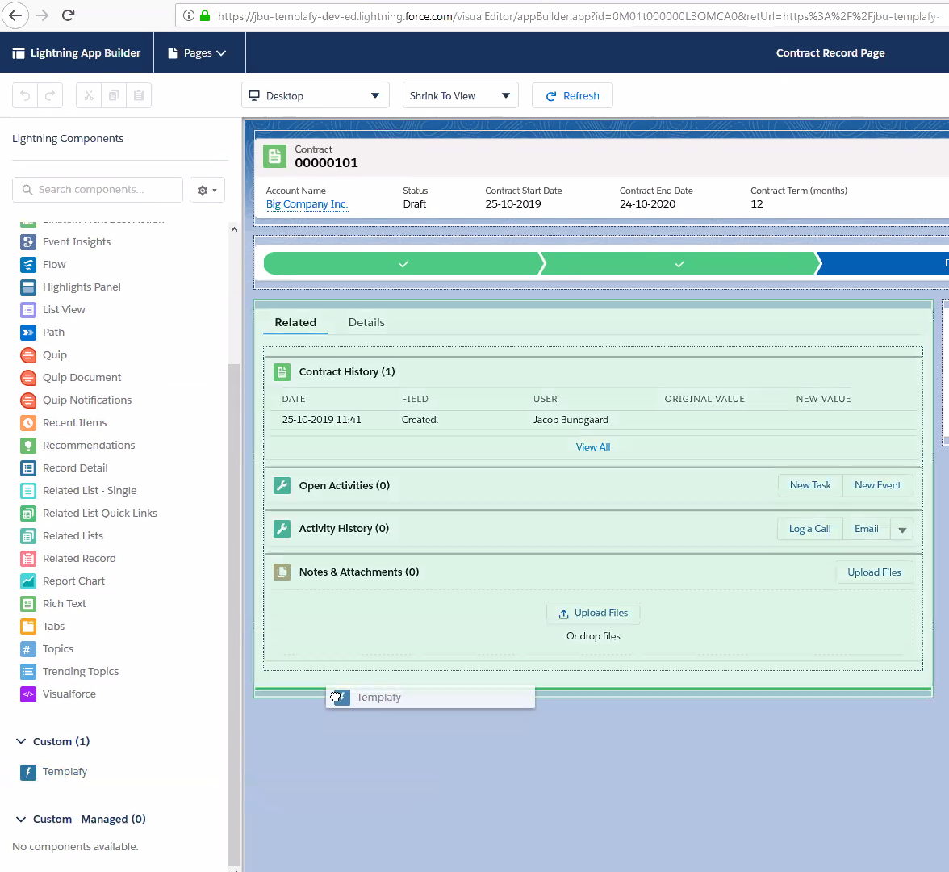Click the Notes & Attachments (0) heading
This screenshot has width=949, height=872.
(359, 573)
